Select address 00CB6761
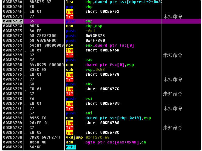 coord(13,45)
